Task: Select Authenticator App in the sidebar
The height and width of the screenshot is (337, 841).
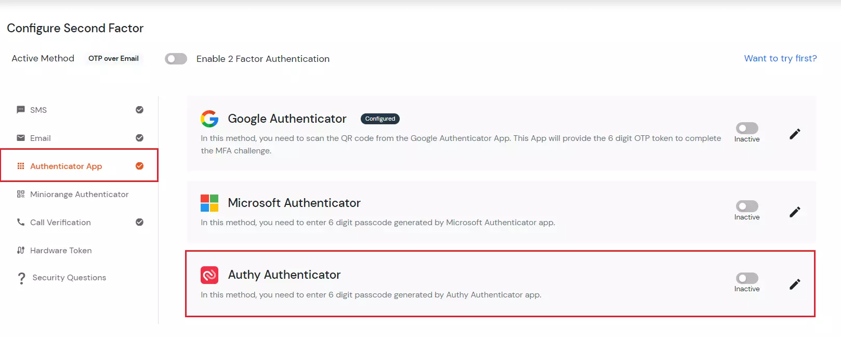Action: 65,166
